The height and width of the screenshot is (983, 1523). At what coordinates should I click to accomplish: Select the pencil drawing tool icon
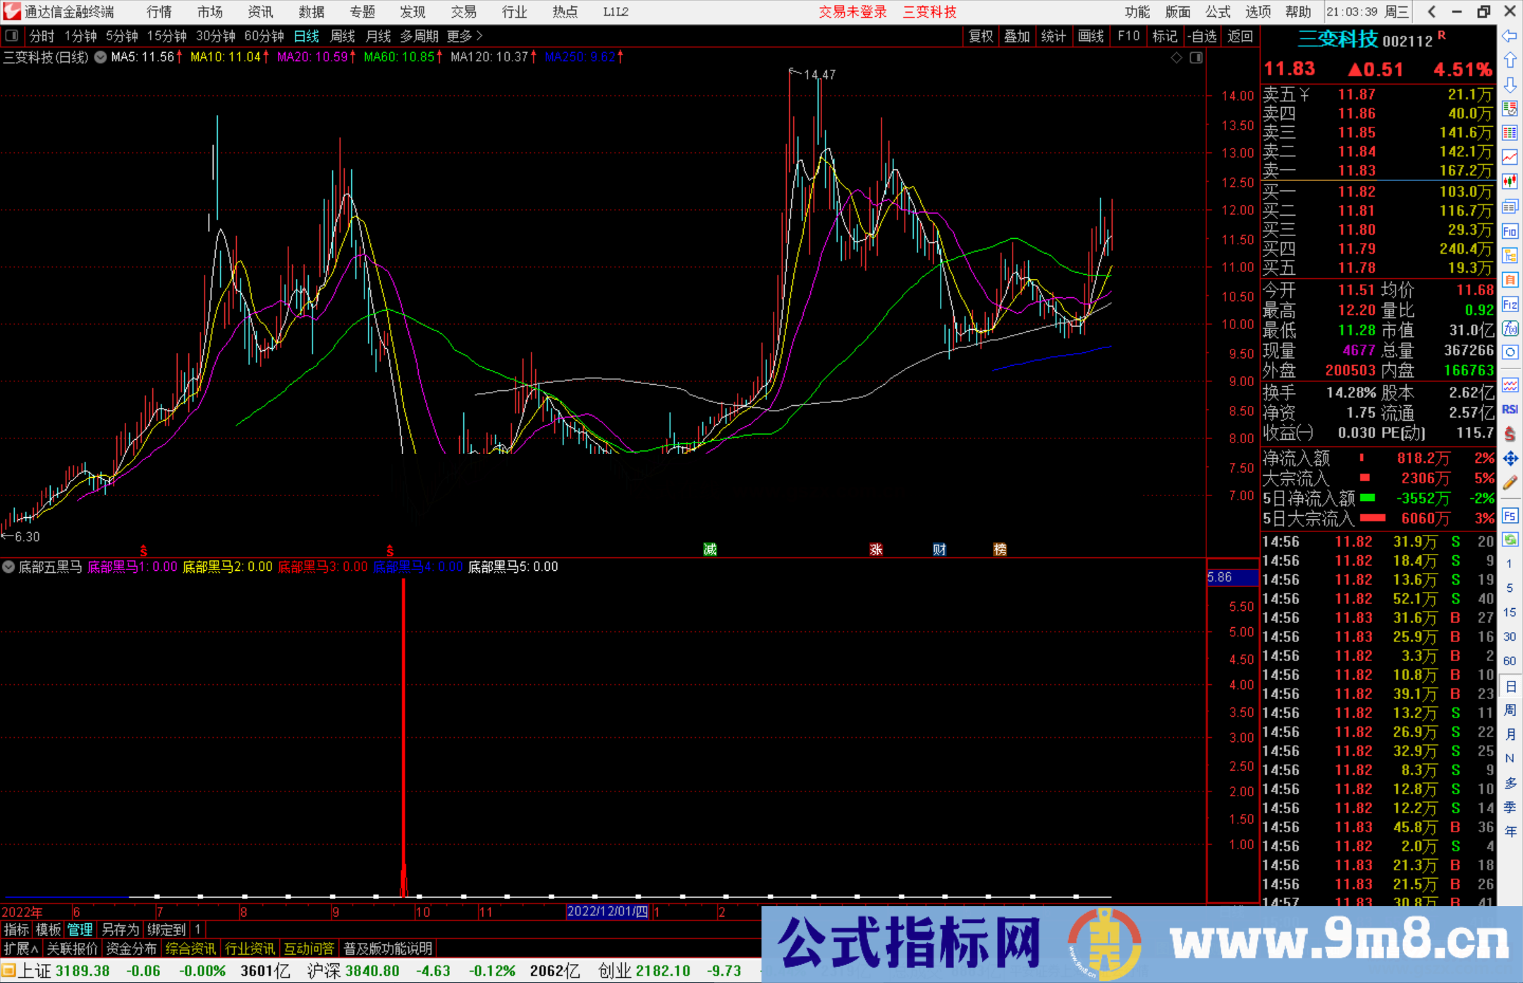(1511, 483)
